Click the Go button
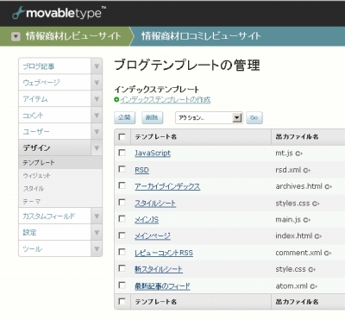The image size is (345, 320). (x=254, y=118)
